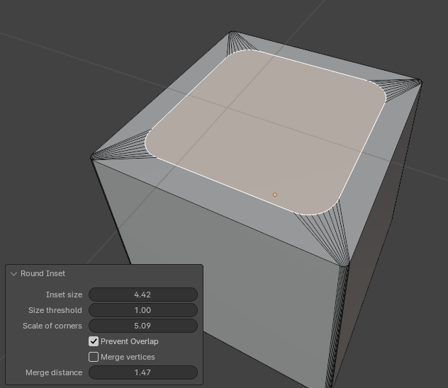Viewport: 448px width, 388px height.
Task: Click the Merge vertices label text
Action: coord(128,357)
